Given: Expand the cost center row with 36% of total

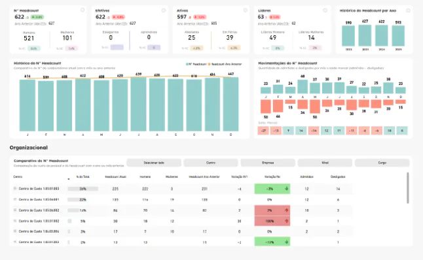Looking at the screenshot, I should tap(15, 188).
